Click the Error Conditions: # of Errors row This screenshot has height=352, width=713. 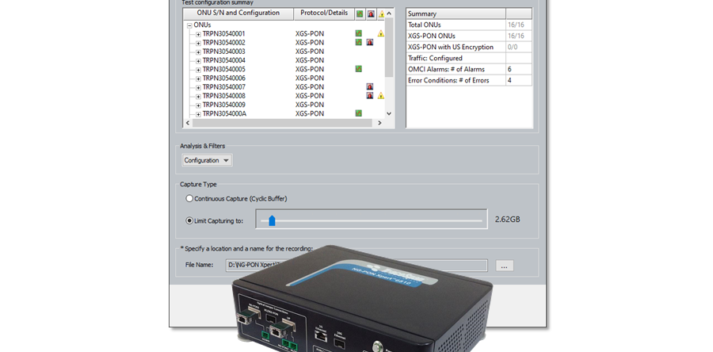point(469,80)
